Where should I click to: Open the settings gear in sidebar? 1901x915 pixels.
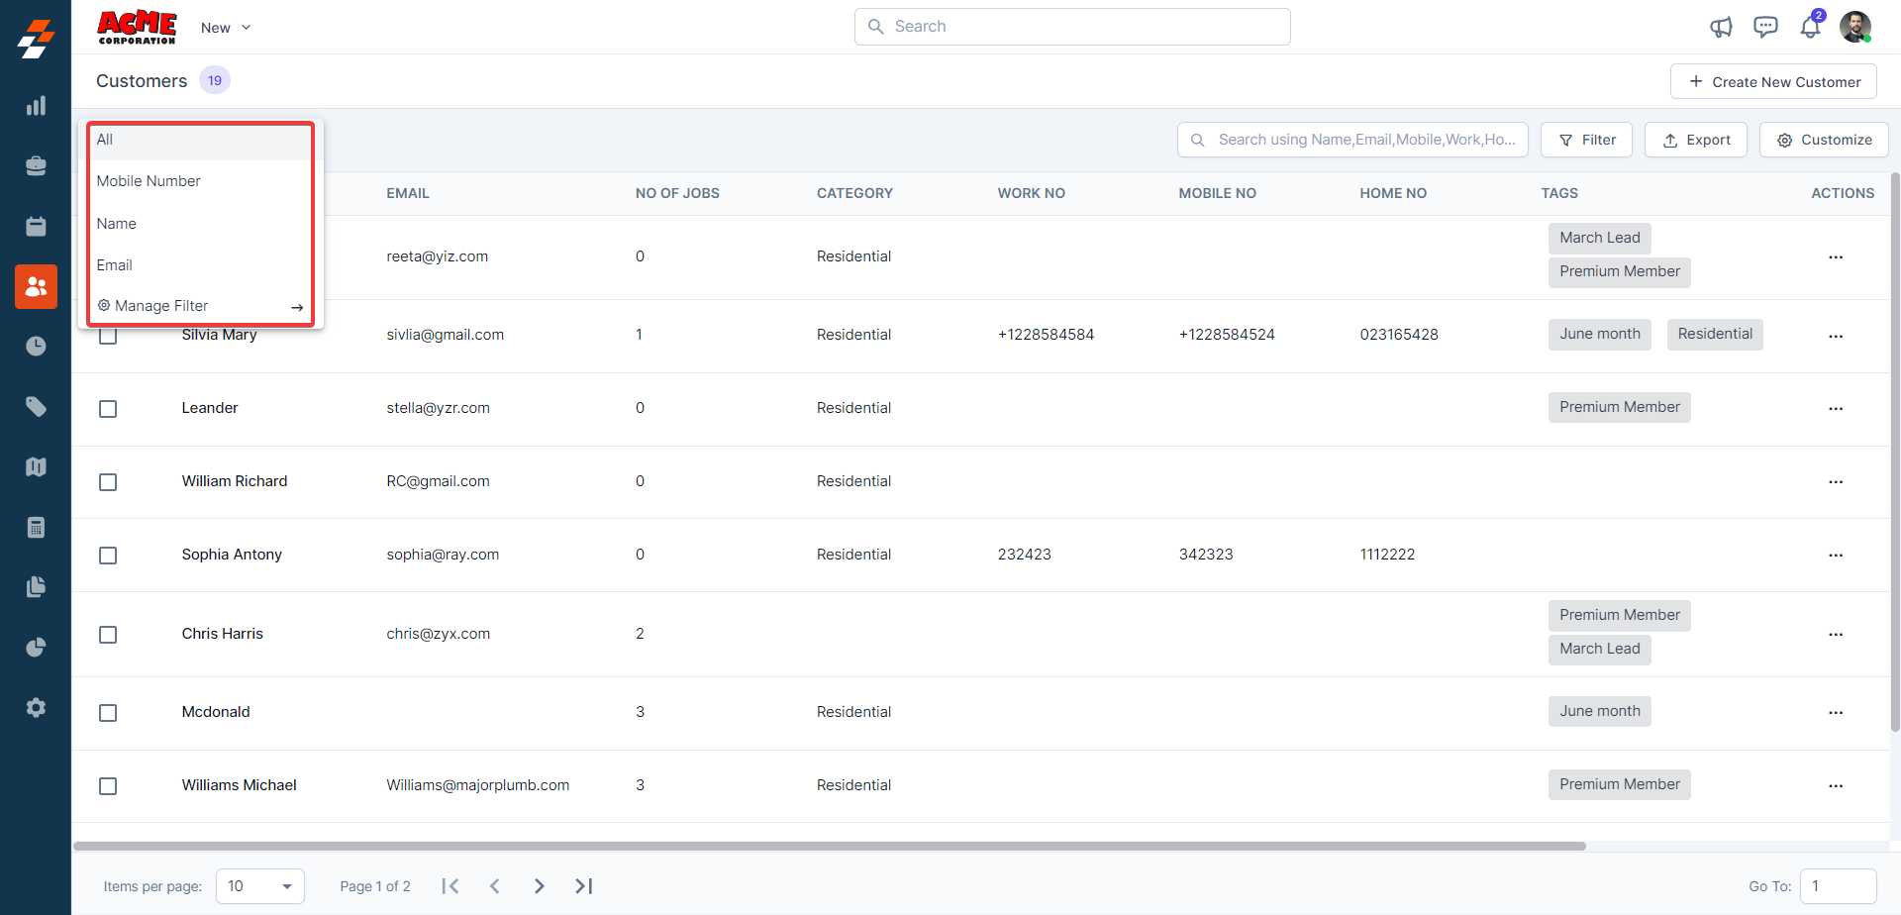click(x=36, y=708)
